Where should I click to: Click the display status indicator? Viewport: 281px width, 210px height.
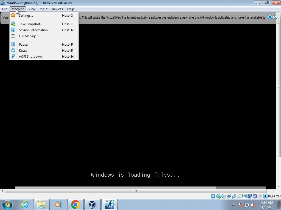tap(244, 196)
